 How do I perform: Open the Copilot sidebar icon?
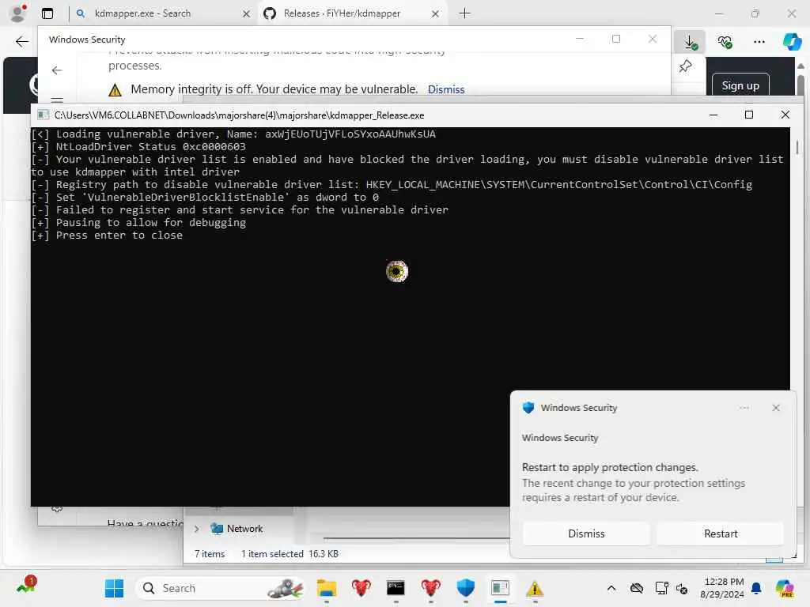coord(792,41)
